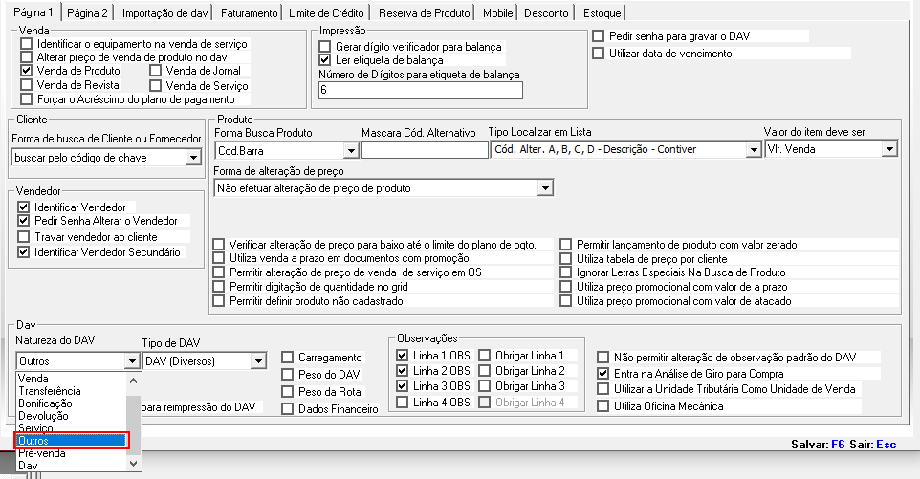Uncheck Identificar Vendedor Secundário

pyautogui.click(x=24, y=252)
